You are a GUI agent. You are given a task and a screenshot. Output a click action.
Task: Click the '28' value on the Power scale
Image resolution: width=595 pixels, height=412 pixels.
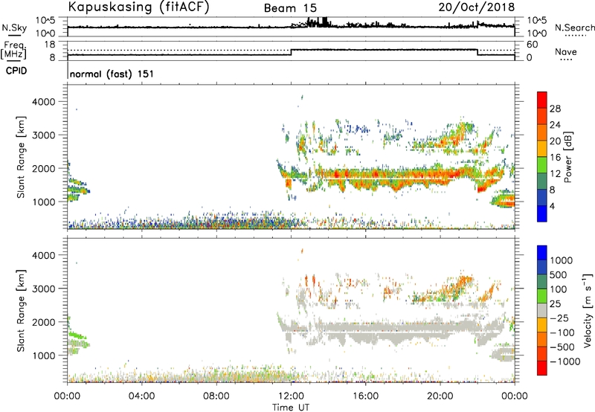coord(555,109)
